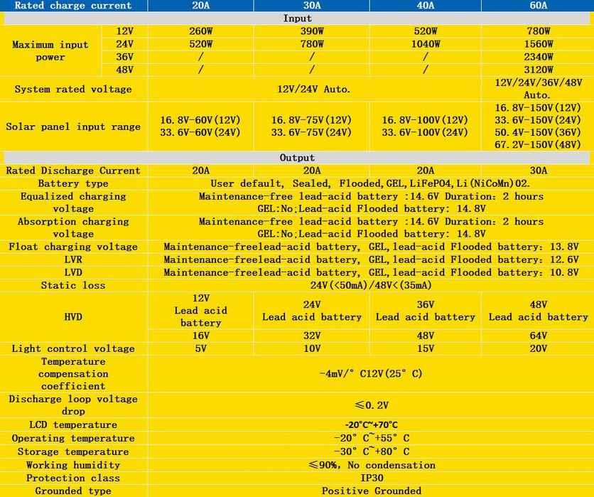Click the 'System rated voltage' label
Image resolution: width=594 pixels, height=497 pixels.
click(73, 89)
